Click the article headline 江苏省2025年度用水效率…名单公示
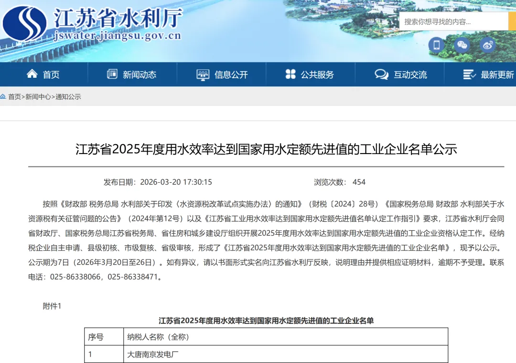516x363 pixels. tap(266, 149)
